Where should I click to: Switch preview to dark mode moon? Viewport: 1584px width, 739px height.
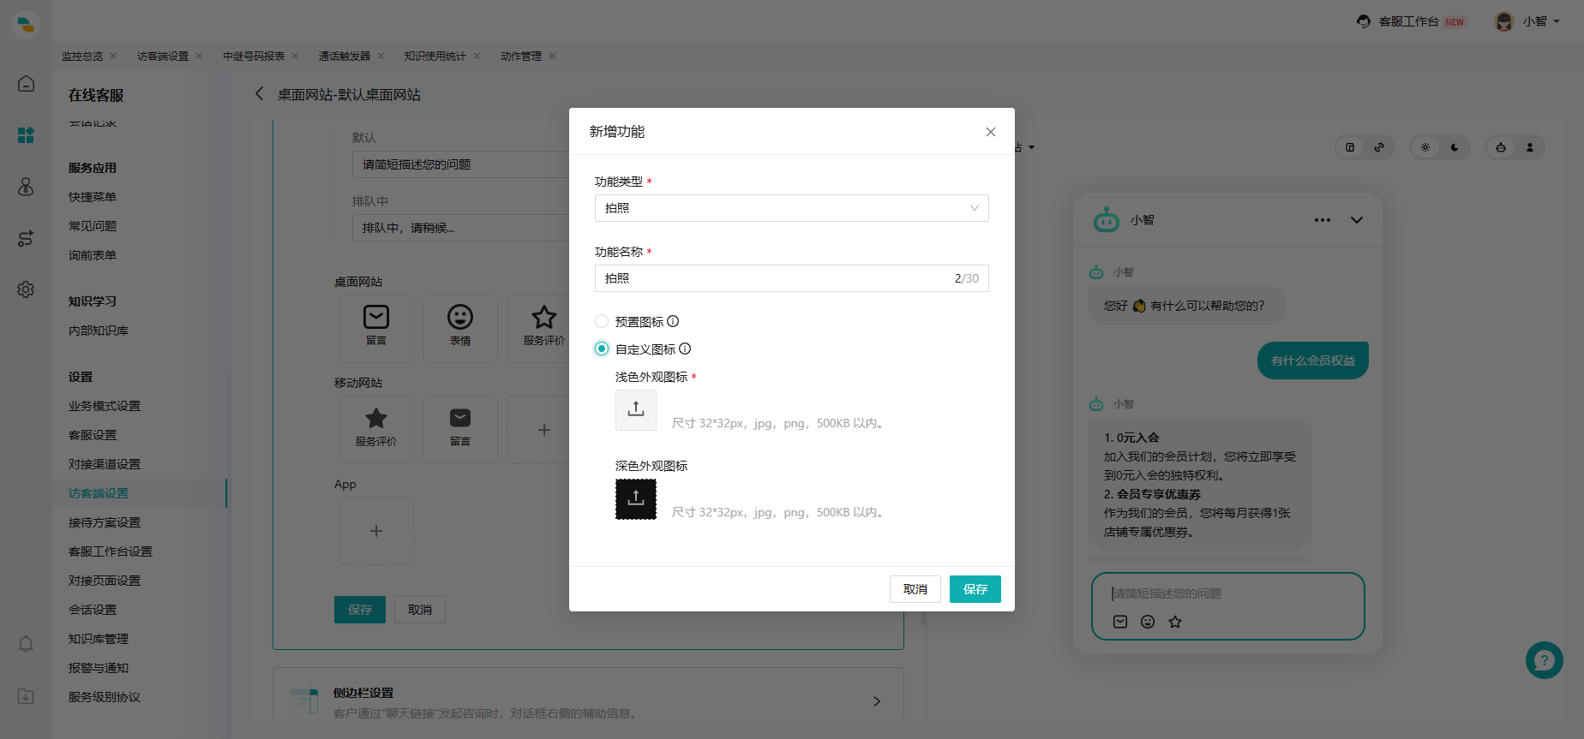click(1455, 147)
